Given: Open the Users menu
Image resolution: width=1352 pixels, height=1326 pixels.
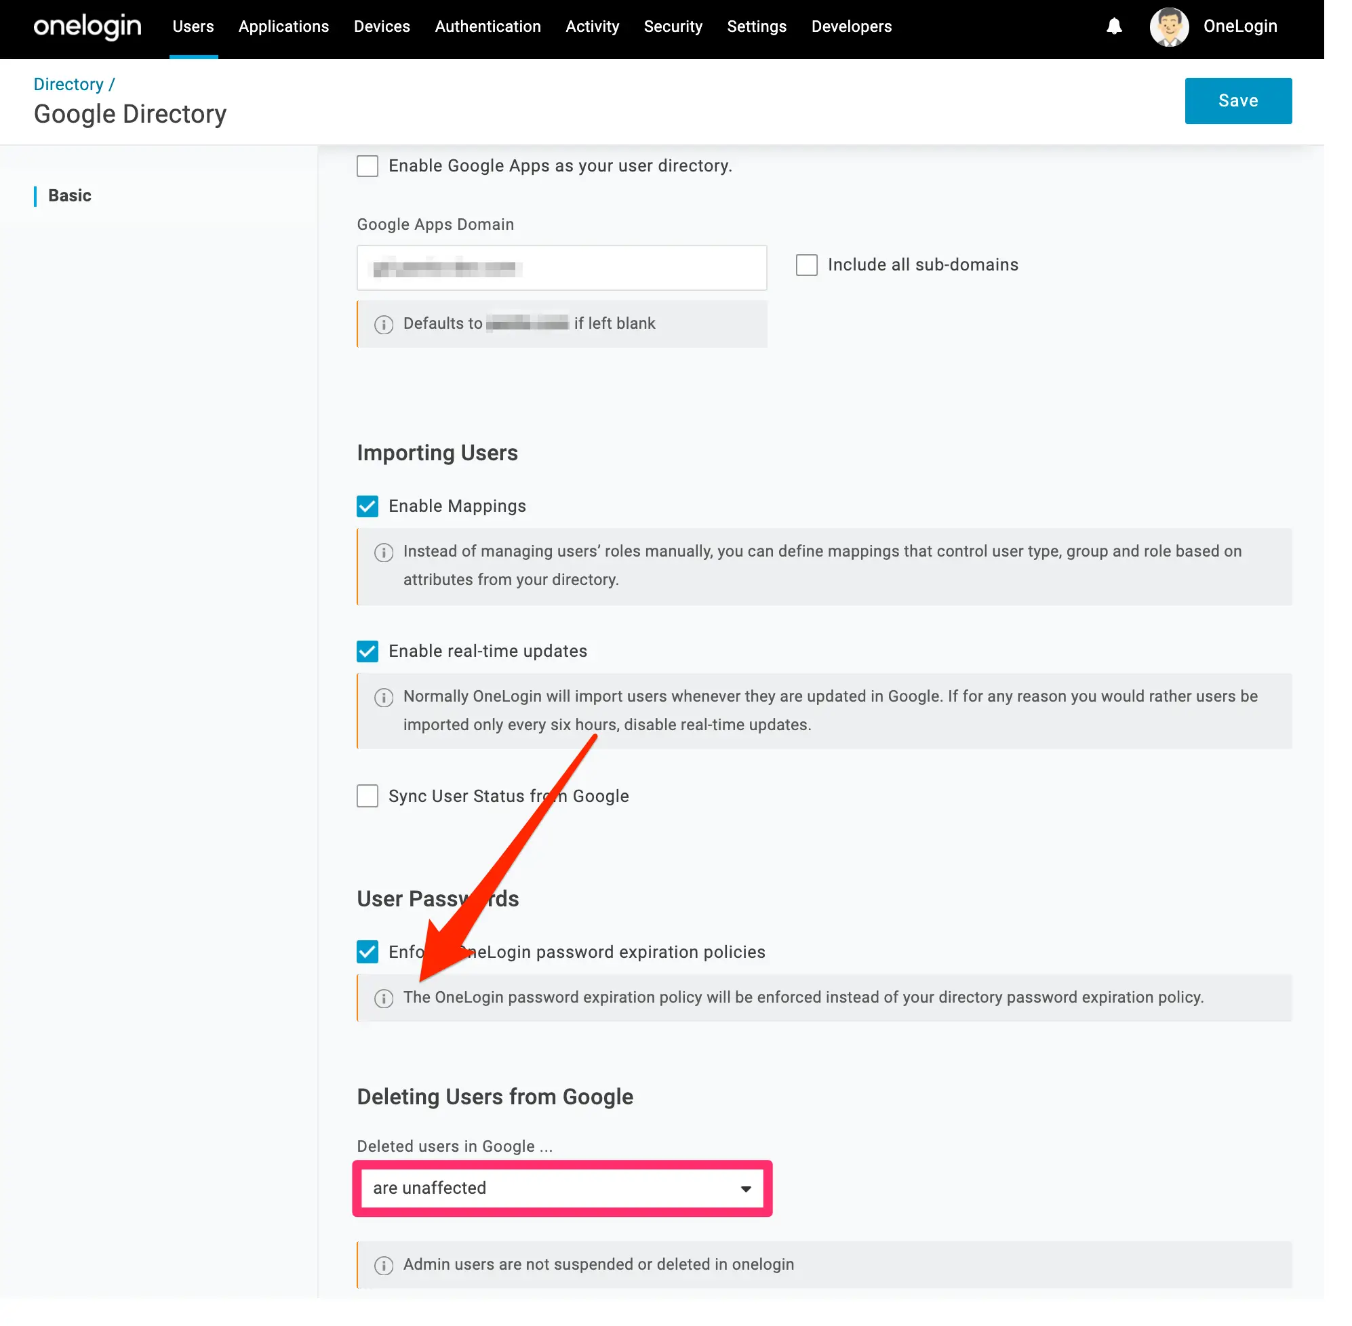Looking at the screenshot, I should coord(193,26).
